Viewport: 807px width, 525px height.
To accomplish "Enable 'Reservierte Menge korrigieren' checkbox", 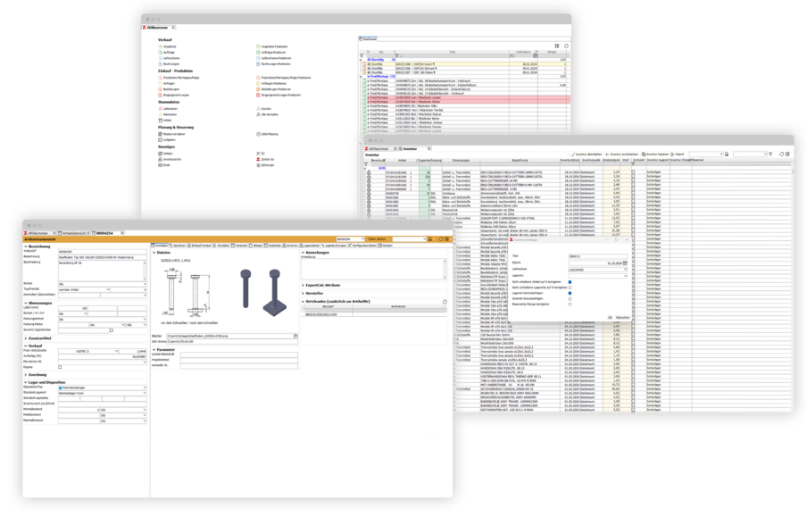I will click(570, 304).
